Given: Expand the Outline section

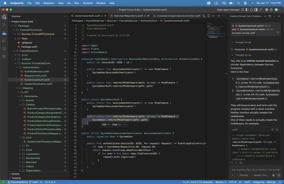Looking at the screenshot, I should click(15, 174).
